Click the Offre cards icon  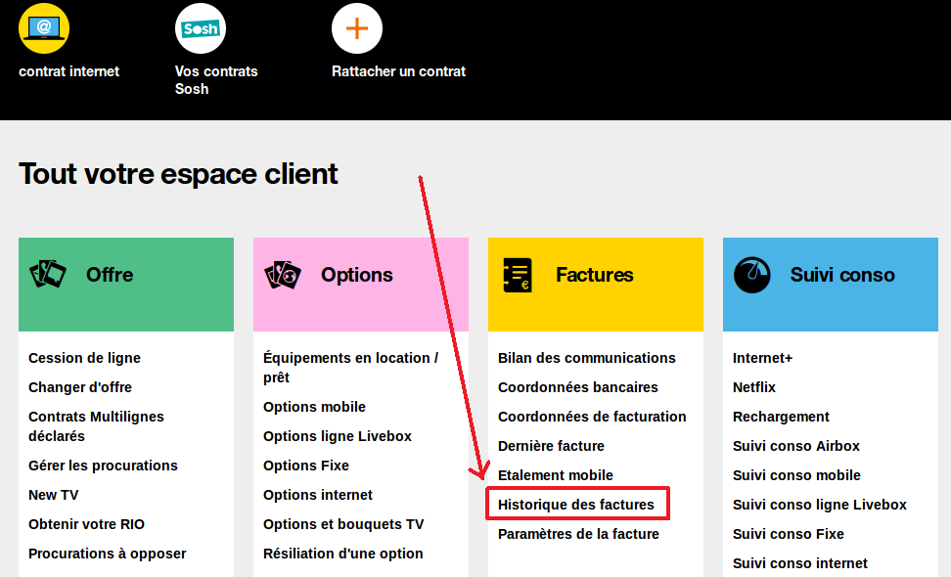(48, 275)
